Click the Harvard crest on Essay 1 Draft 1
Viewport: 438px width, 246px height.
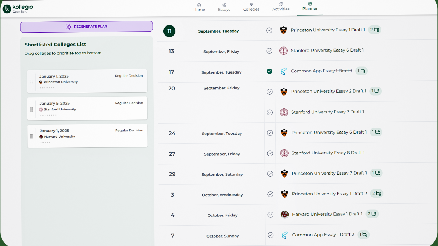tap(285, 214)
